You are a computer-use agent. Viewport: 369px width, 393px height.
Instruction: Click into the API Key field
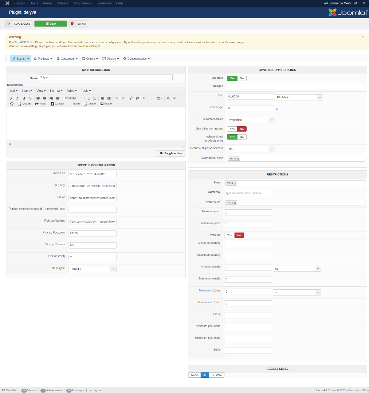(92, 186)
